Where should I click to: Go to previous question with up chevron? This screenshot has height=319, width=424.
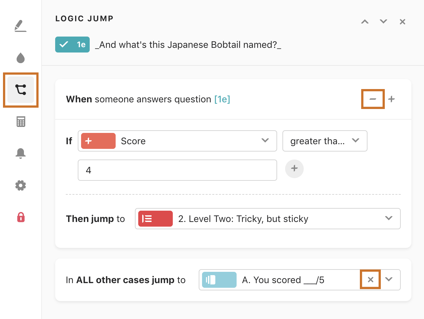click(365, 22)
